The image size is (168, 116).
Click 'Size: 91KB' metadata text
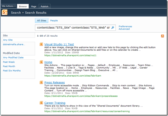coord(71,108)
